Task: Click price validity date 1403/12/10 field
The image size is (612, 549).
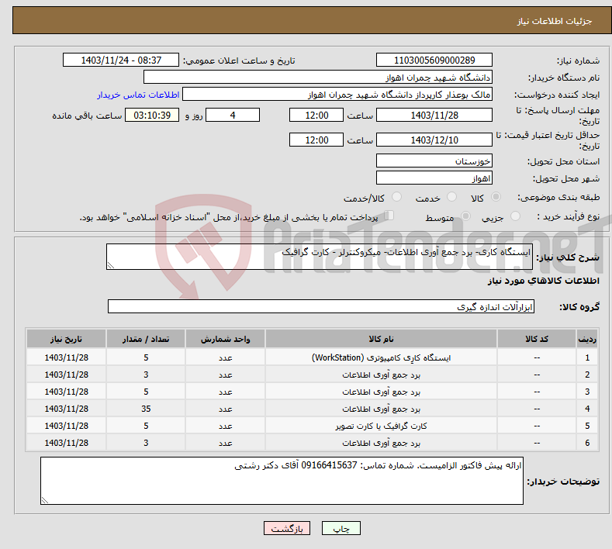Action: tap(434, 140)
